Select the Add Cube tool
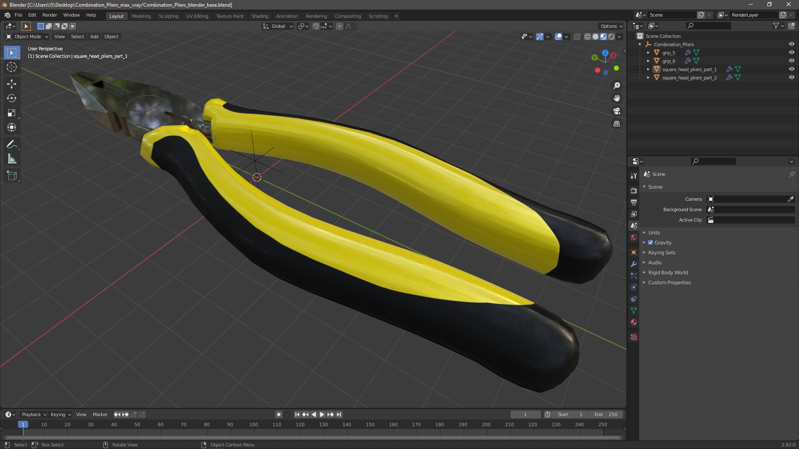The image size is (799, 449). pyautogui.click(x=12, y=176)
